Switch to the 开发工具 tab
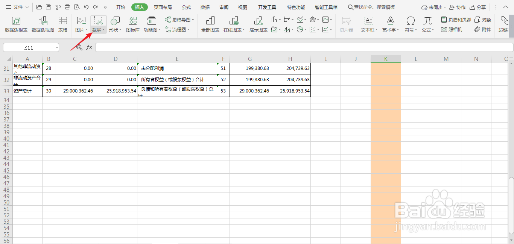 (267, 7)
